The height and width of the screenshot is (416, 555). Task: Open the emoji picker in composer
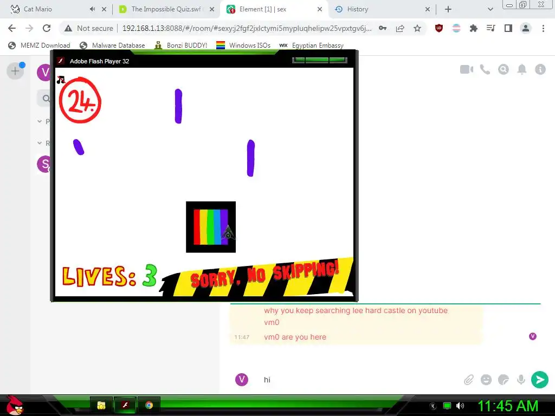pos(486,380)
